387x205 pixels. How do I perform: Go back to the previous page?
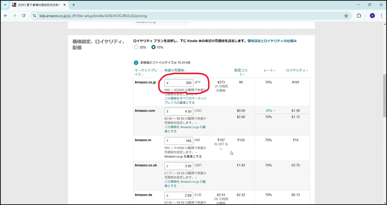point(5,15)
